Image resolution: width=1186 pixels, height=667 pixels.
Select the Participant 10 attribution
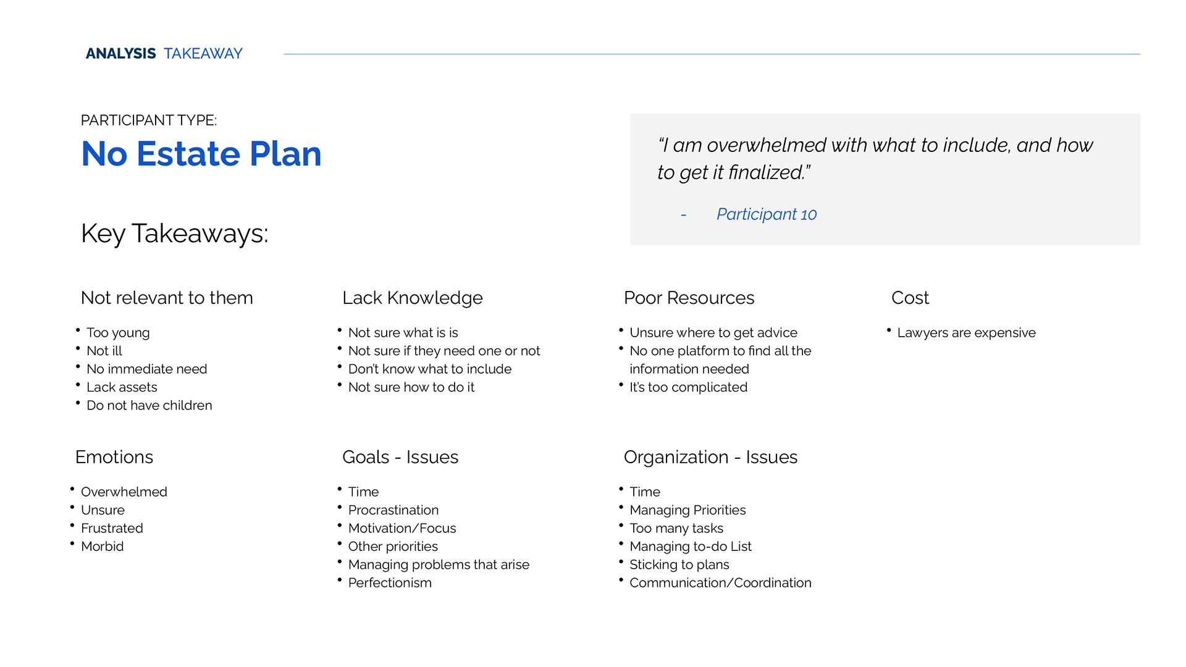[x=767, y=214]
